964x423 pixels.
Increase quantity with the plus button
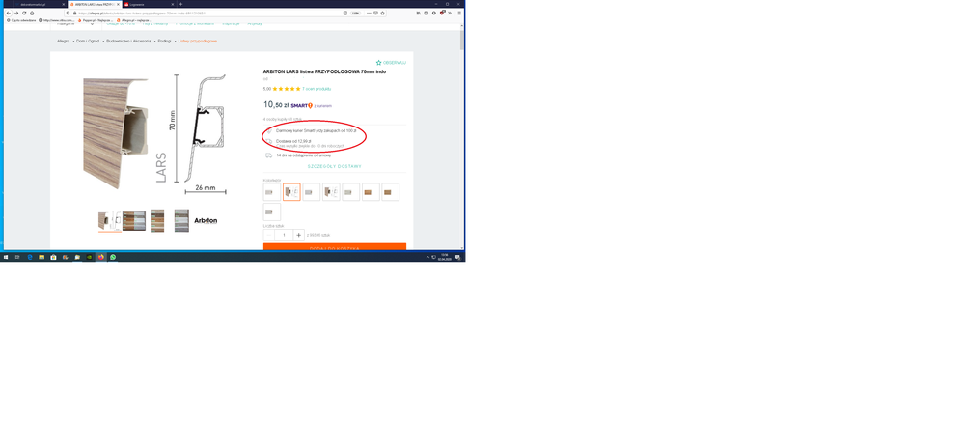tap(298, 235)
